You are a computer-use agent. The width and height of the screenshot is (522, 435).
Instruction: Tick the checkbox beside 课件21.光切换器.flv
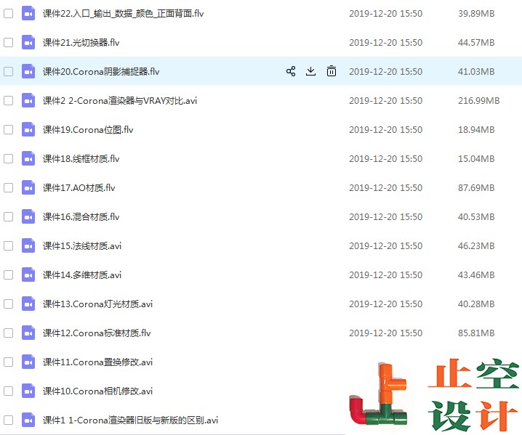[8, 43]
